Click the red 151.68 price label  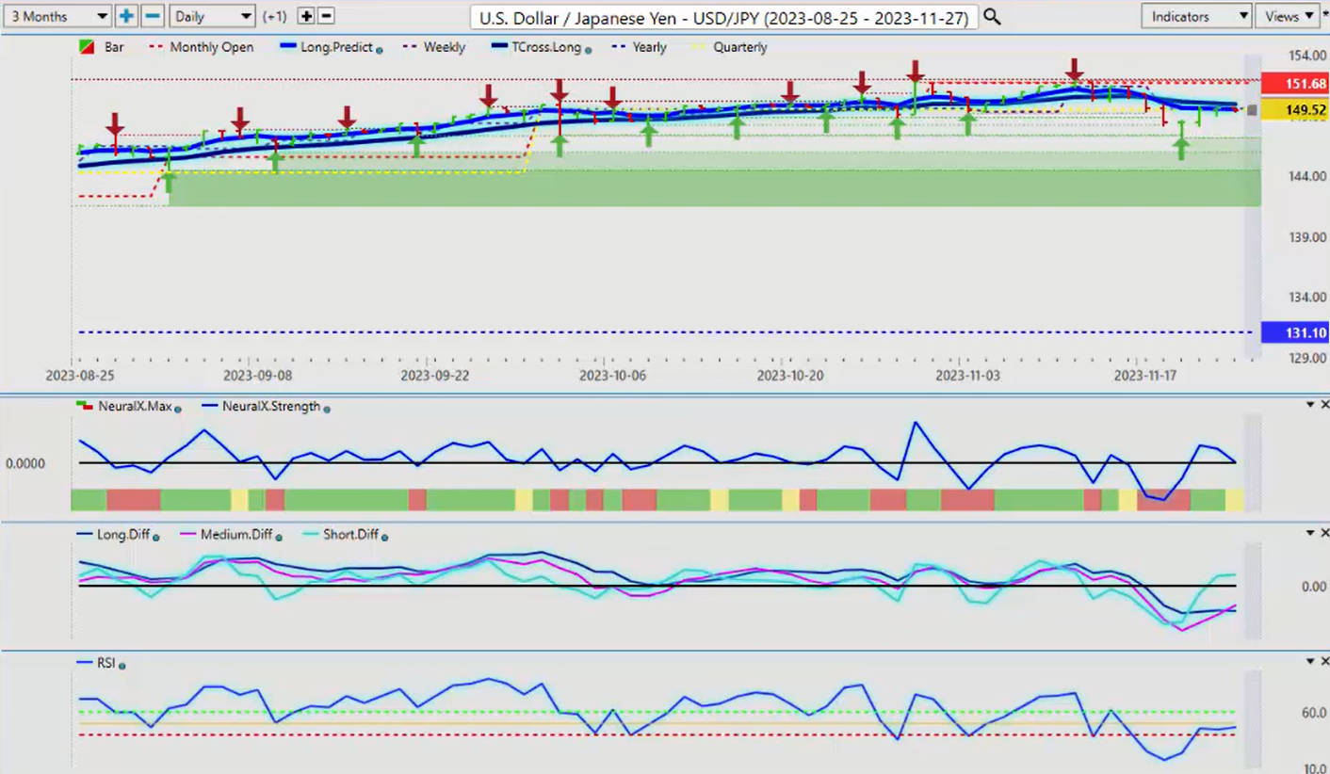(x=1293, y=84)
